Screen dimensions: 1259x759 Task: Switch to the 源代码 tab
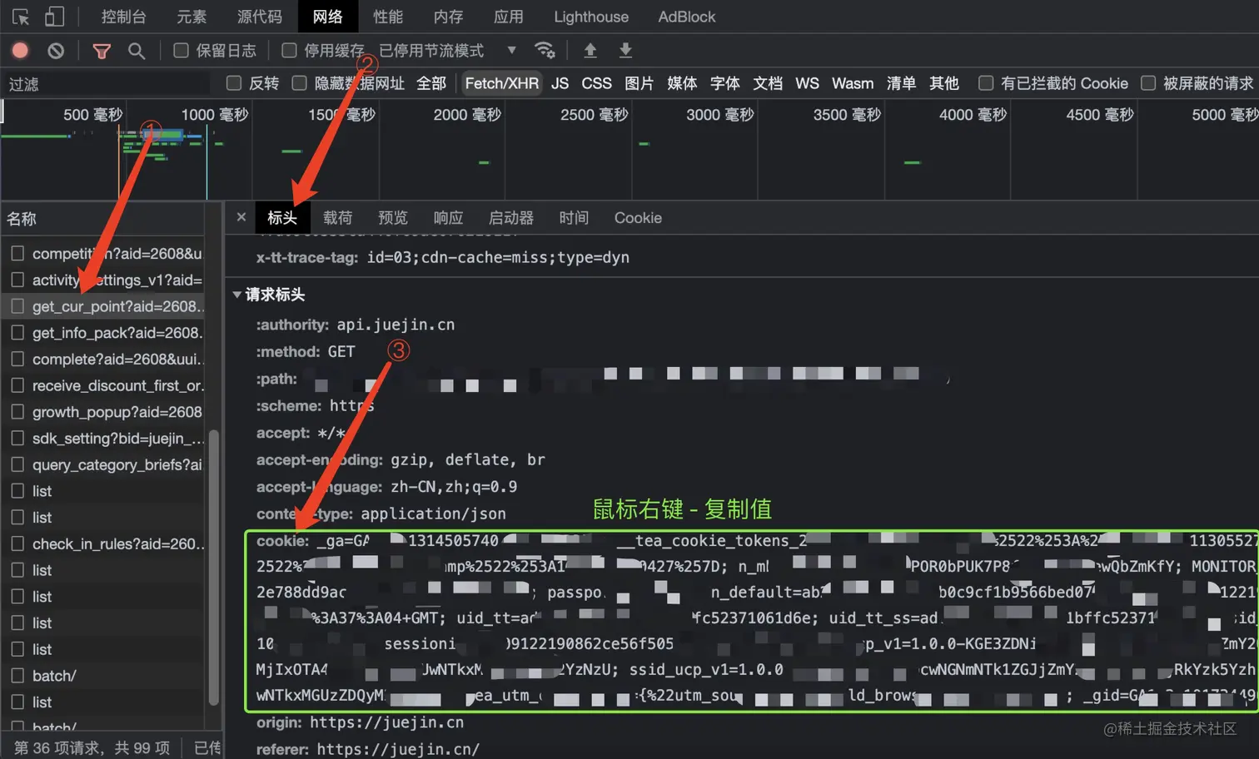coord(260,17)
